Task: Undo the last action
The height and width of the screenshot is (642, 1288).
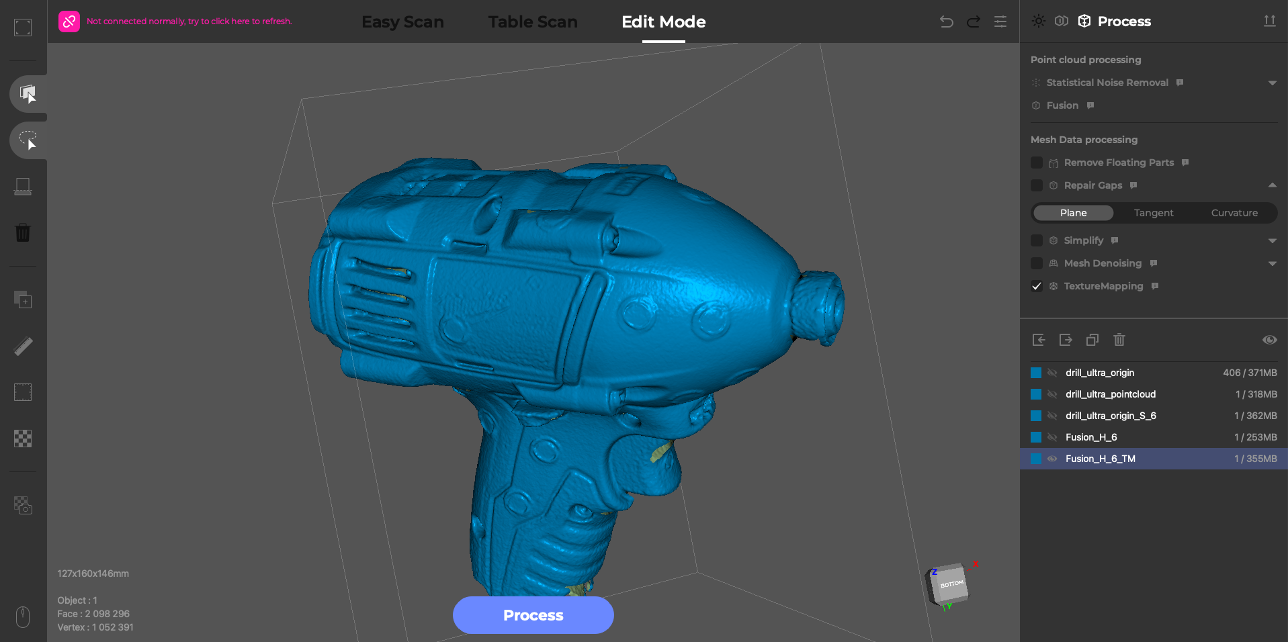Action: (947, 21)
